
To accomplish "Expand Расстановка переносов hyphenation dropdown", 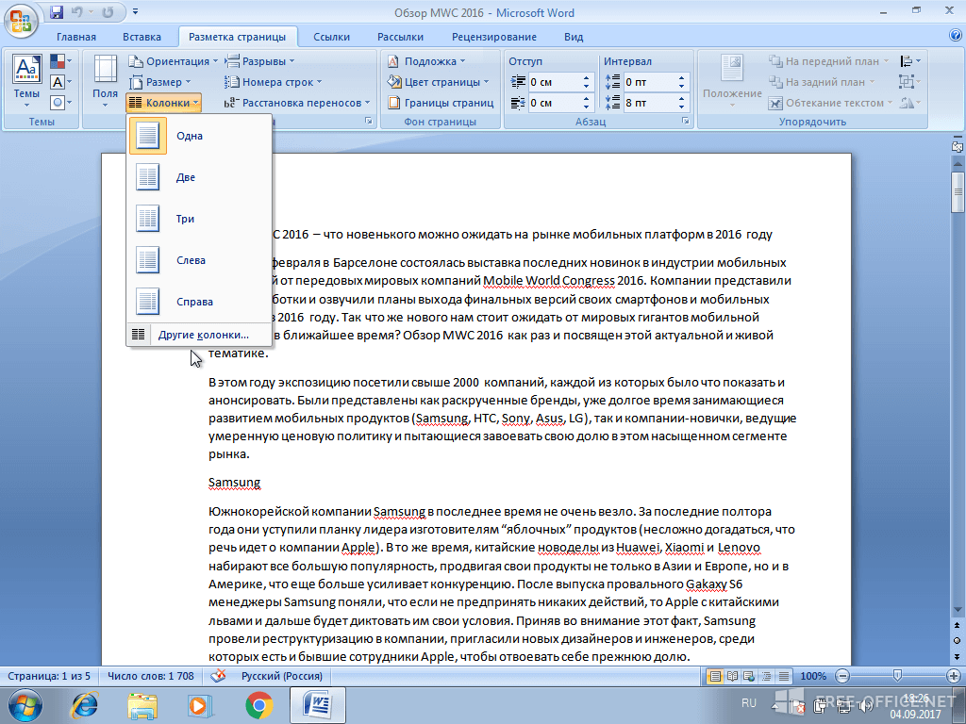I will [x=297, y=103].
